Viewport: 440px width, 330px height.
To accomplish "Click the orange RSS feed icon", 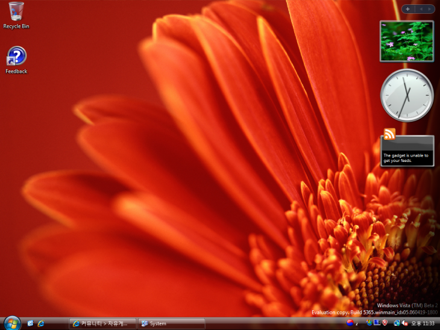I will tap(389, 134).
